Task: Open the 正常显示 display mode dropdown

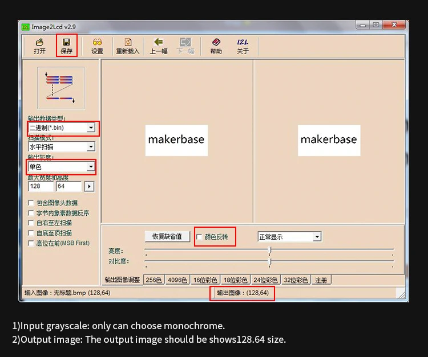Action: (317, 237)
